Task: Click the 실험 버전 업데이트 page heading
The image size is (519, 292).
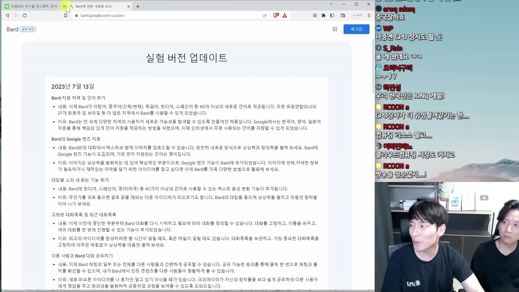Action: 187,58
